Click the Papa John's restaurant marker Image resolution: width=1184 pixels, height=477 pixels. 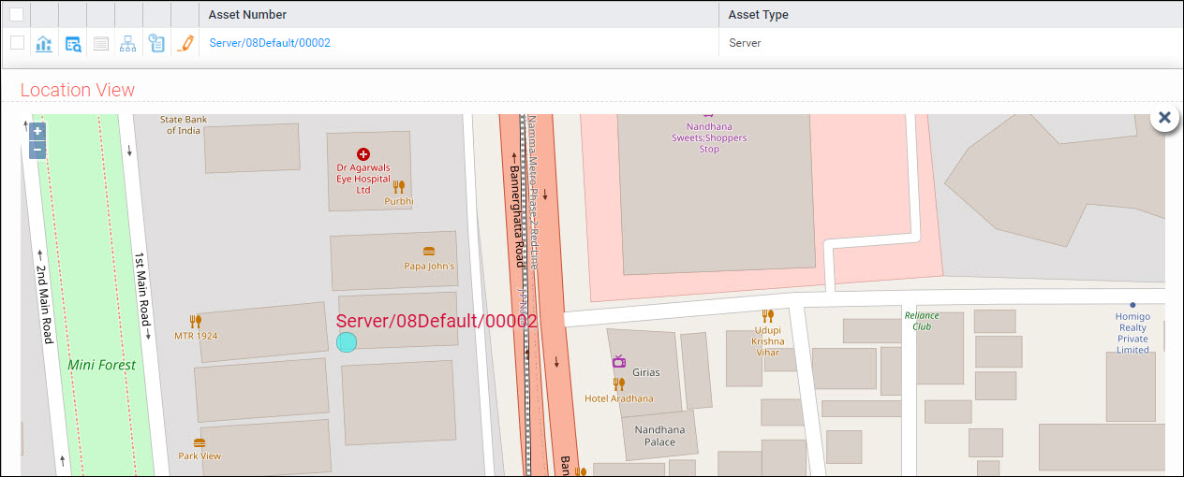[x=429, y=252]
